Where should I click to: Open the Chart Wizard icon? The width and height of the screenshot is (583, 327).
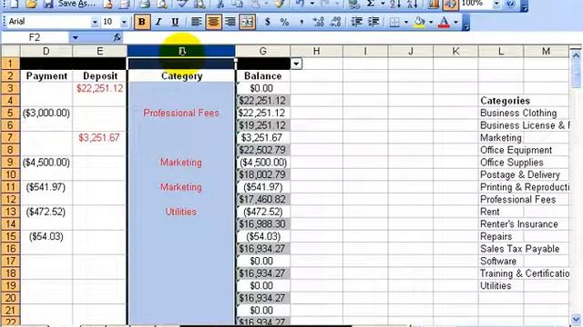click(434, 4)
